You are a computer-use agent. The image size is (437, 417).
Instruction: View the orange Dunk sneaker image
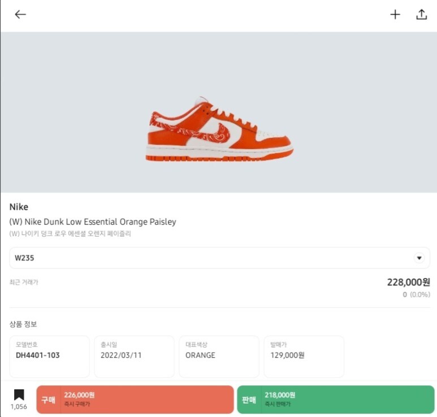[219, 129]
